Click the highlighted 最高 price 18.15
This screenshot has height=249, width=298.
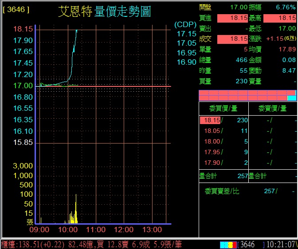coord(280,18)
